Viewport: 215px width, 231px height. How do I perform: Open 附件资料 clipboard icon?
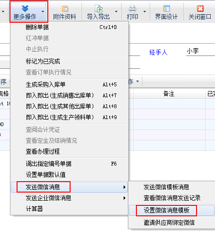click(65, 9)
